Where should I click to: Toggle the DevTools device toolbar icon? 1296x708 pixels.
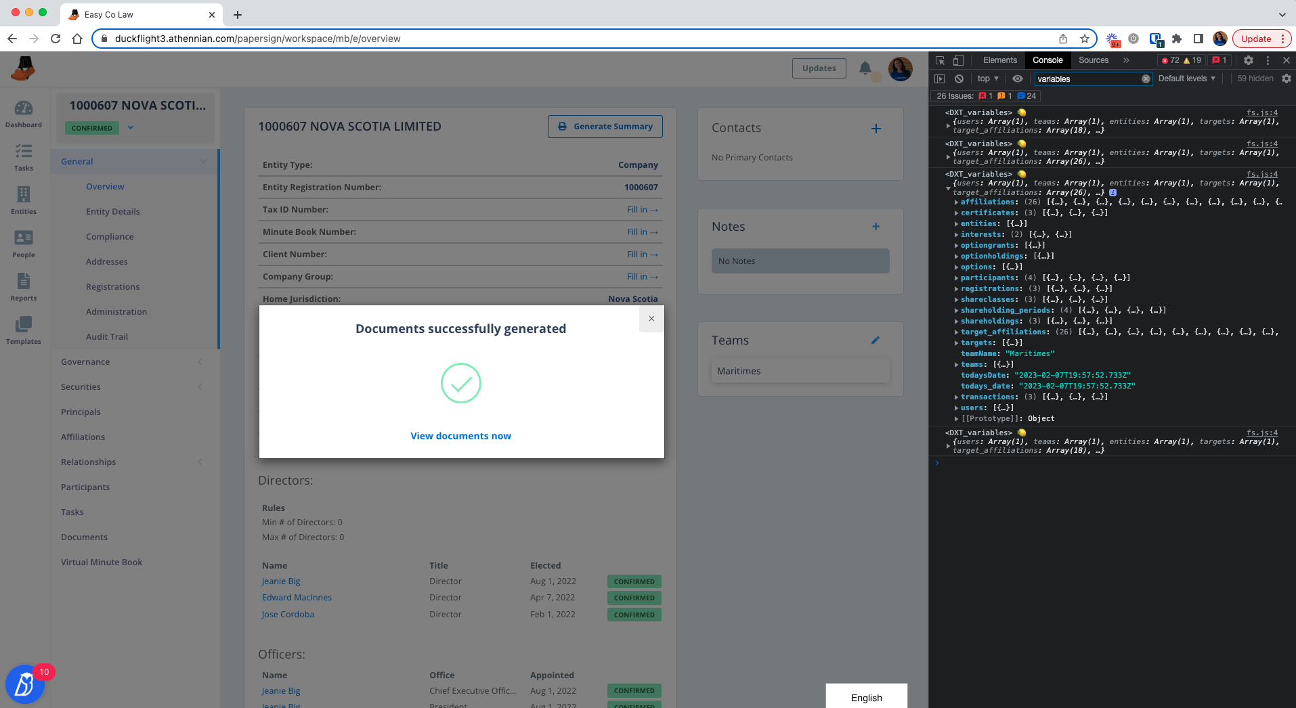pyautogui.click(x=958, y=60)
